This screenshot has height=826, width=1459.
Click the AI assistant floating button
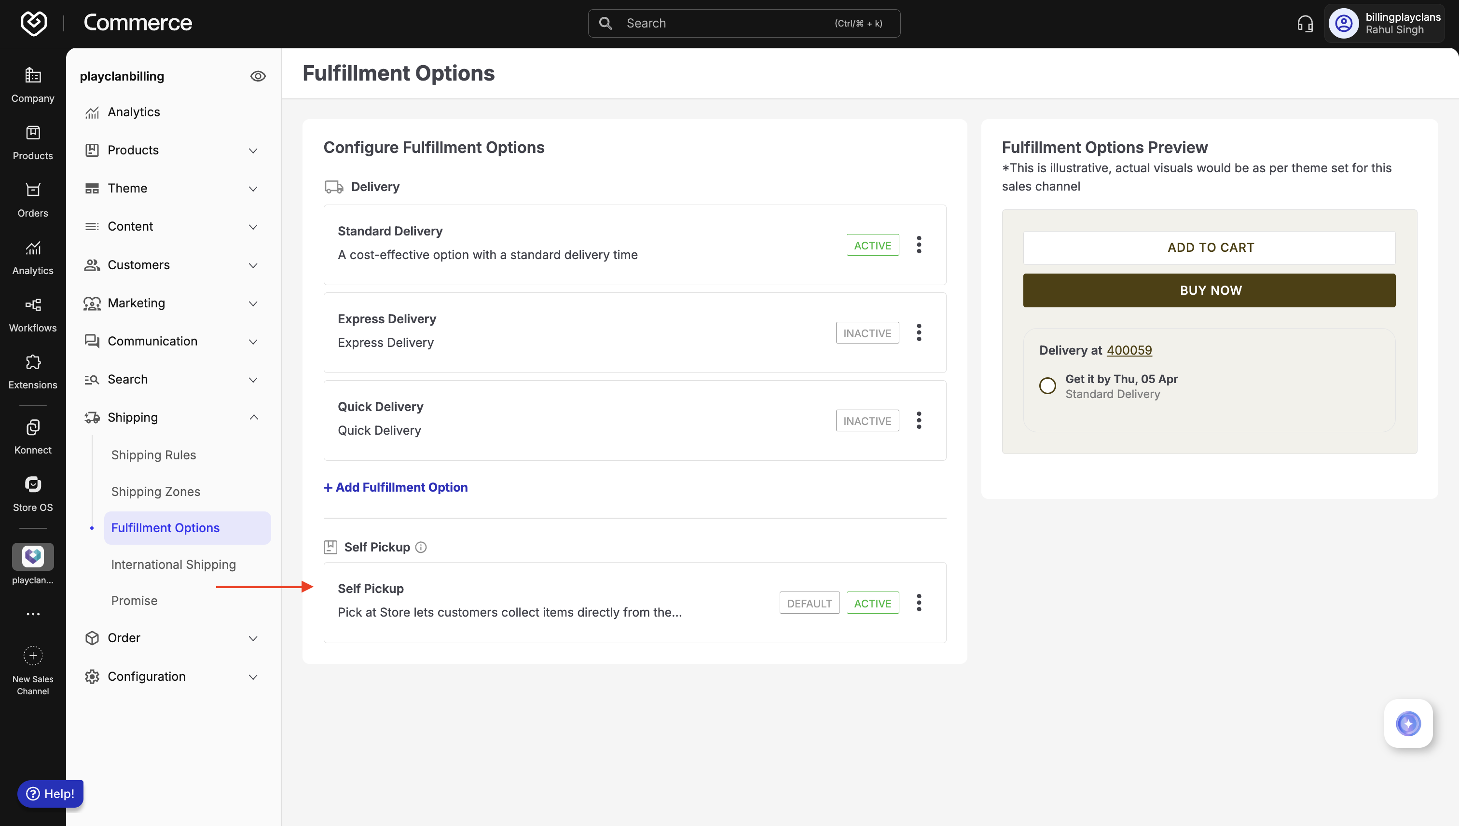(x=1407, y=723)
